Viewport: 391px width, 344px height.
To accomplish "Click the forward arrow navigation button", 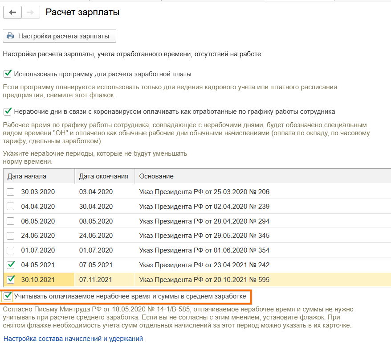I will 30,12.
